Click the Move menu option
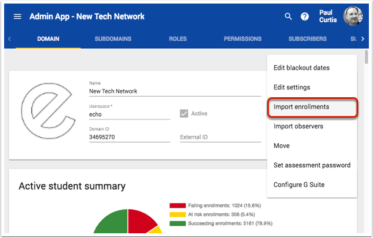The width and height of the screenshot is (373, 238). point(312,146)
